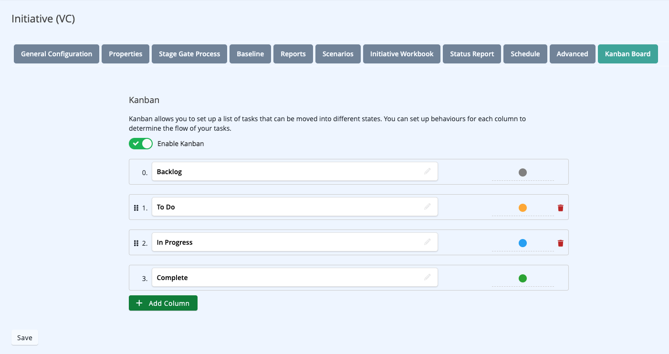The image size is (669, 354).
Task: Click the pencil icon in Complete field
Action: click(428, 277)
